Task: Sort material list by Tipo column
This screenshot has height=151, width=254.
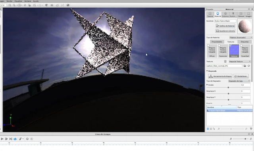Action: tap(244, 107)
